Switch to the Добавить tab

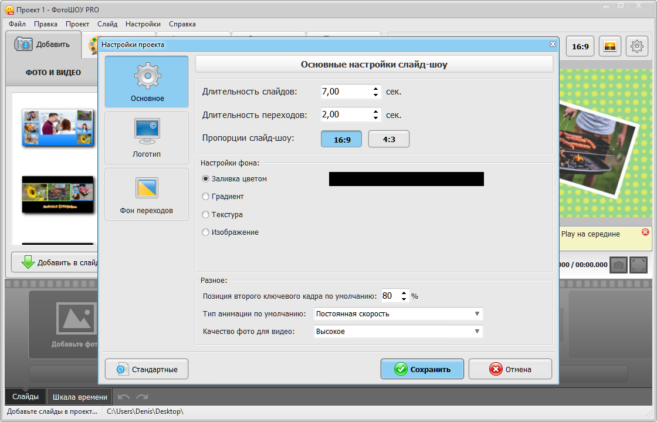pyautogui.click(x=43, y=45)
